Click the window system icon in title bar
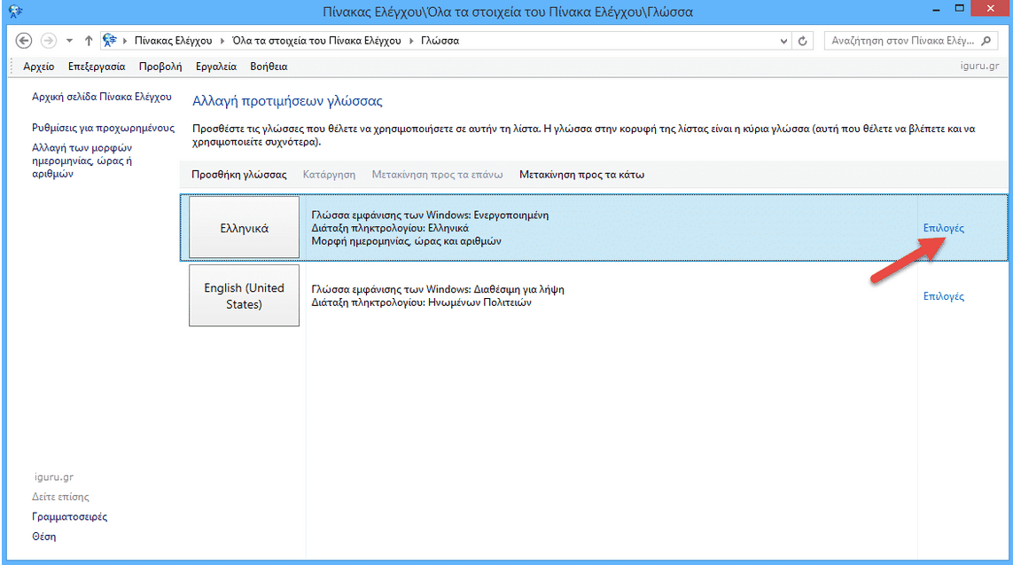 pos(15,11)
